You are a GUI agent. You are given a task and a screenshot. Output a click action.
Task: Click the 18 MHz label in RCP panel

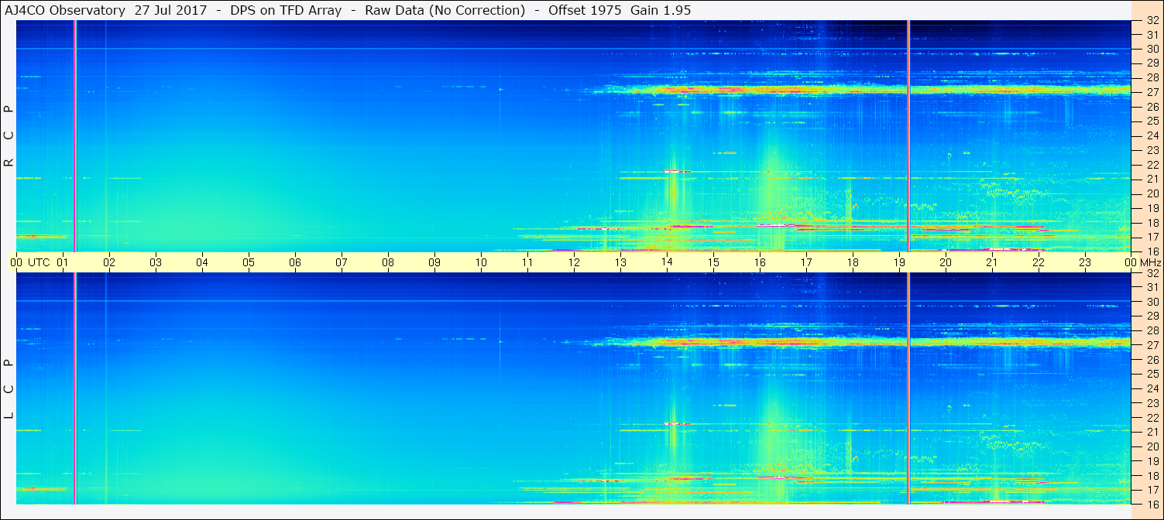[x=1152, y=223]
